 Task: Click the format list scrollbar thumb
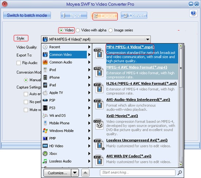tap(181, 68)
